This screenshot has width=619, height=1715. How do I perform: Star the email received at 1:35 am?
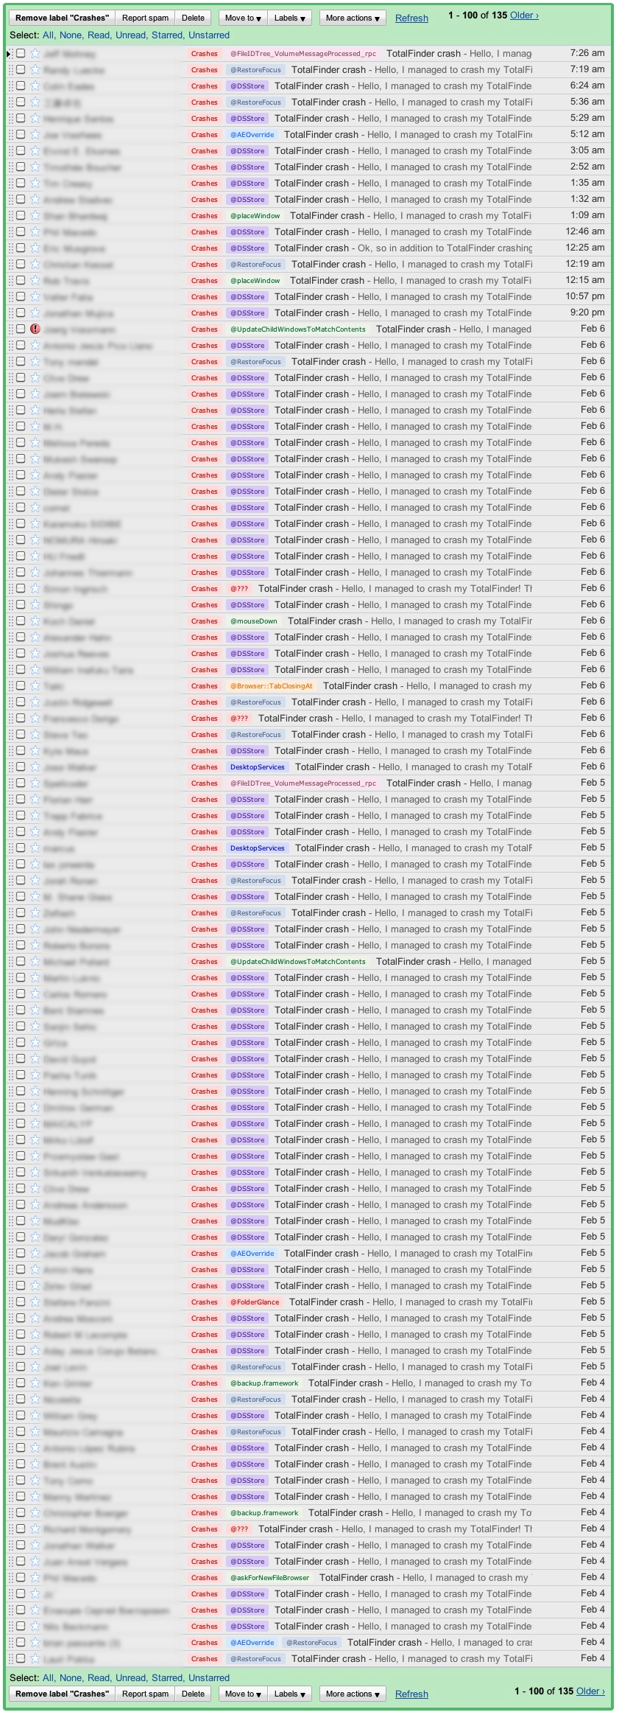pos(35,184)
